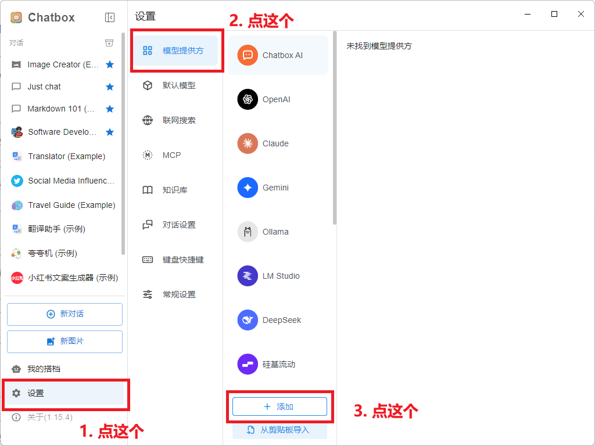This screenshot has width=595, height=446.
Task: Open the Translator (Example) conversation
Action: pyautogui.click(x=64, y=156)
